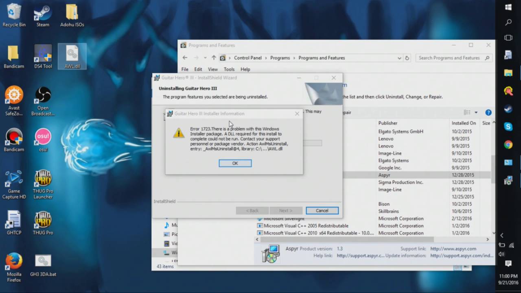The height and width of the screenshot is (293, 521).
Task: Sort by the Installed On column header
Action: click(464, 123)
